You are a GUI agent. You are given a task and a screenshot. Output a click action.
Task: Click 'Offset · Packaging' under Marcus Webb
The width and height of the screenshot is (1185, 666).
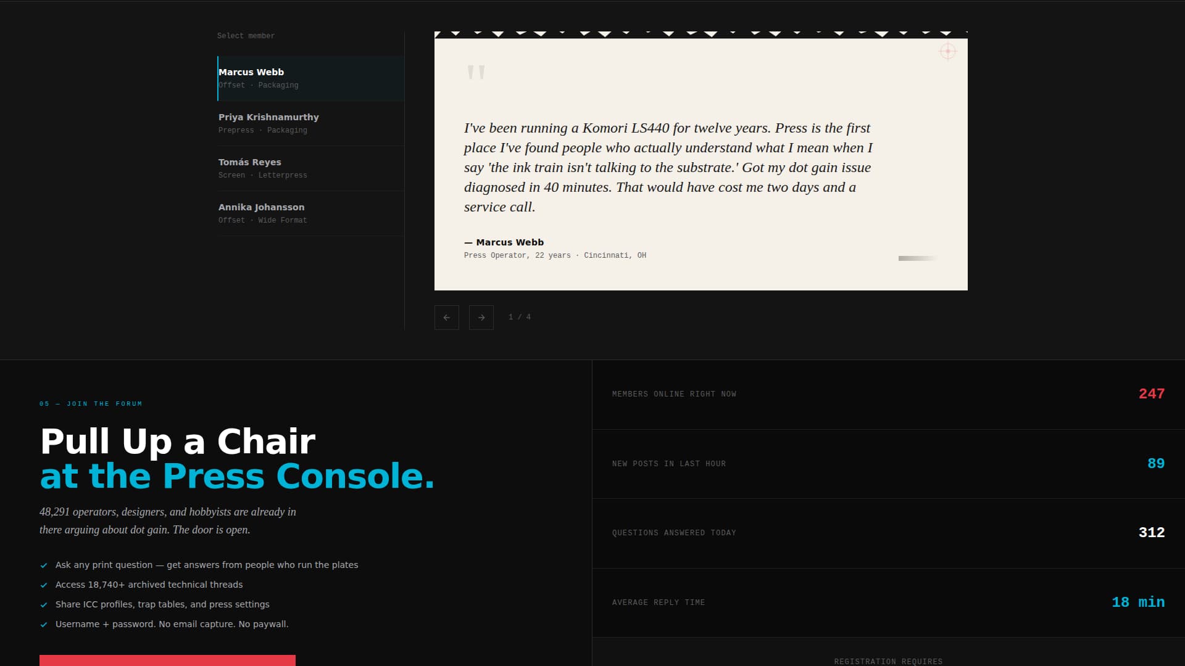(x=259, y=85)
